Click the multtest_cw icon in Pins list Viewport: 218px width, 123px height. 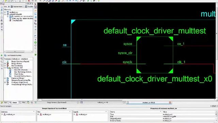point(41,114)
